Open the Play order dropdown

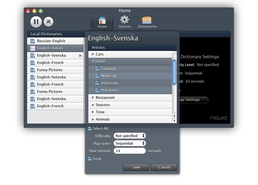point(130,143)
